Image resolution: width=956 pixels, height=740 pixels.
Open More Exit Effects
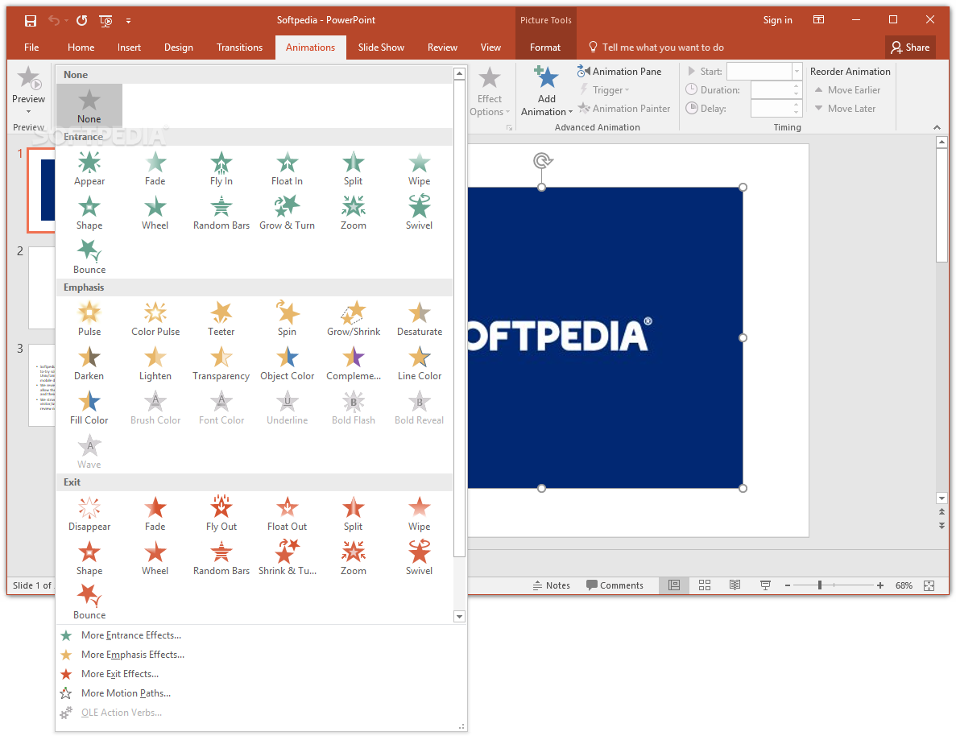(x=119, y=673)
